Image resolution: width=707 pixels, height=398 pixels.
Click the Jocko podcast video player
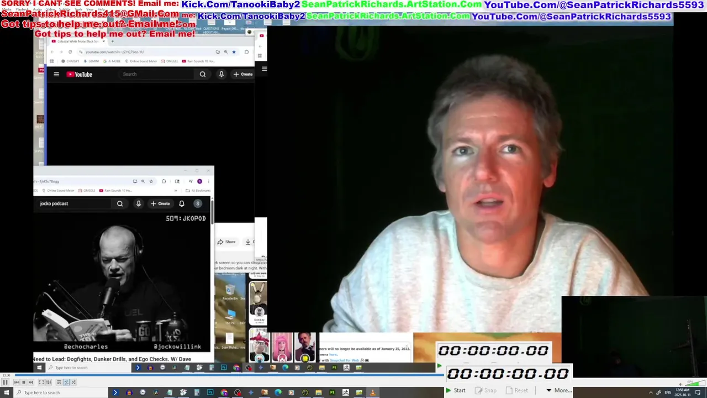coord(122,281)
